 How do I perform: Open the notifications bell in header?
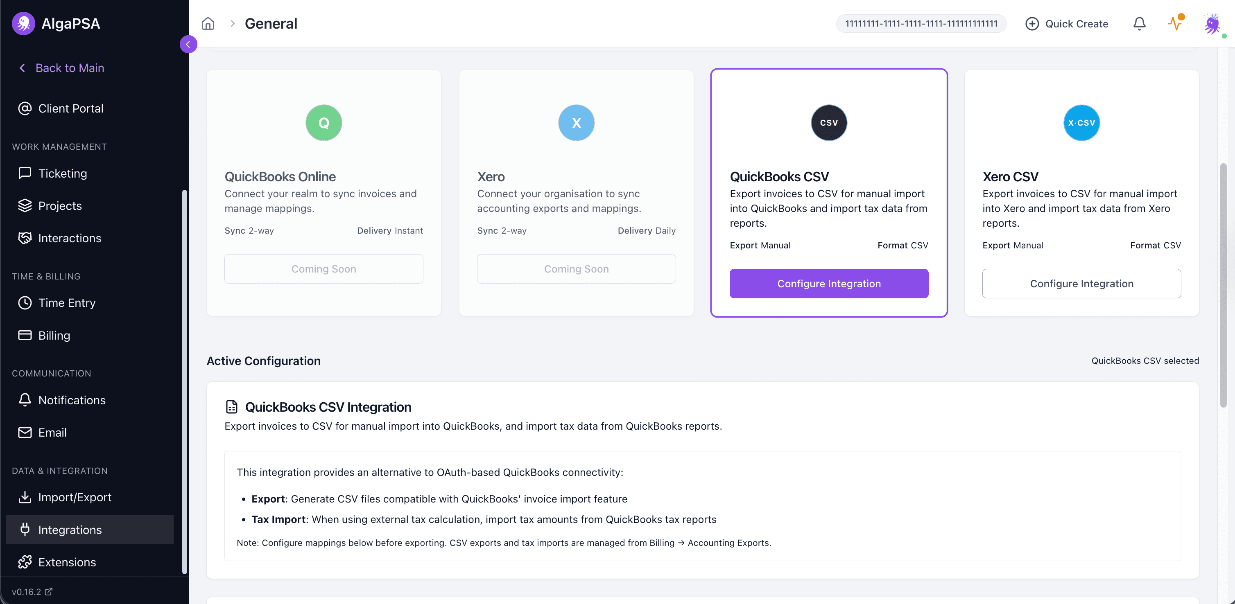pyautogui.click(x=1139, y=23)
